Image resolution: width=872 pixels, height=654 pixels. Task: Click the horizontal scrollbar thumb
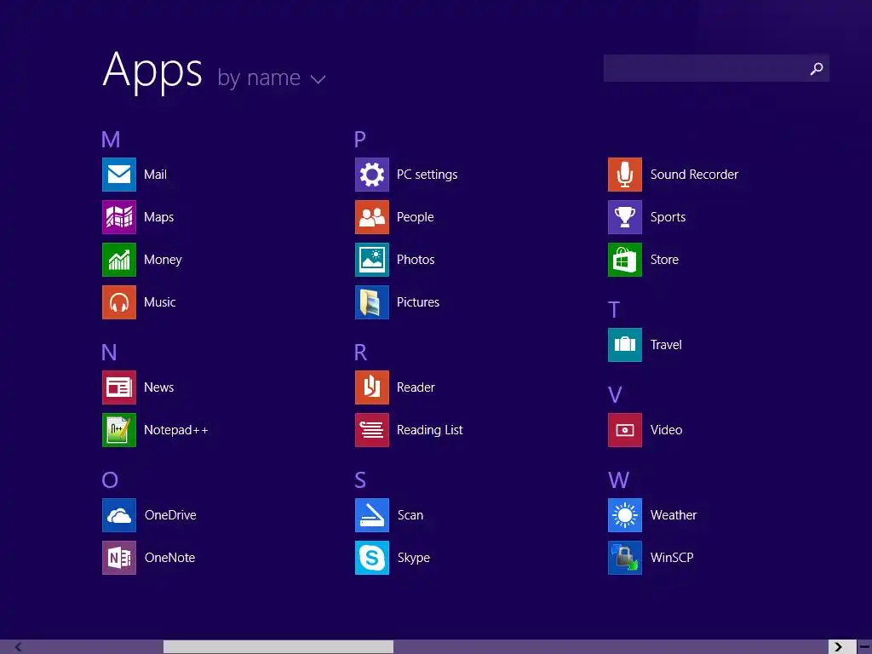[x=278, y=647]
